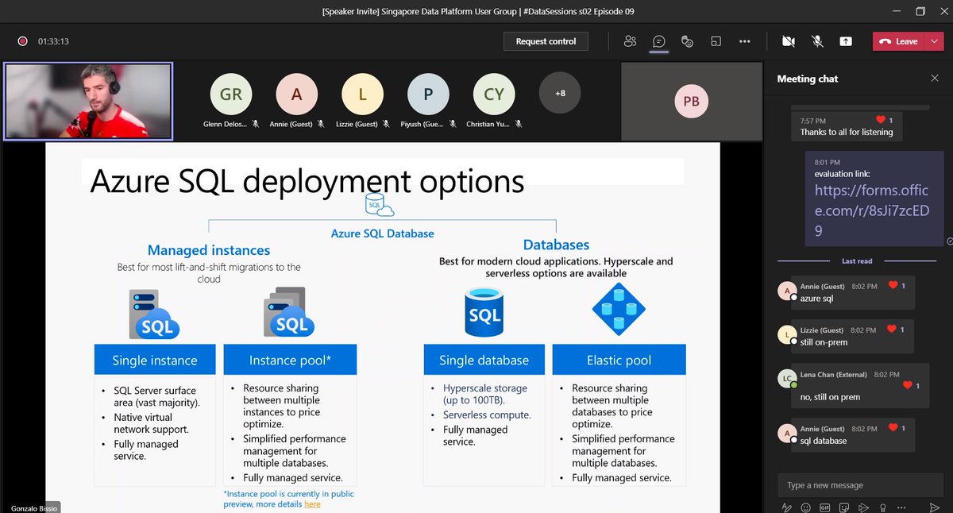Click the 'Azure SQL Database' label on slide
Screen dimensions: 953x513
tap(383, 233)
